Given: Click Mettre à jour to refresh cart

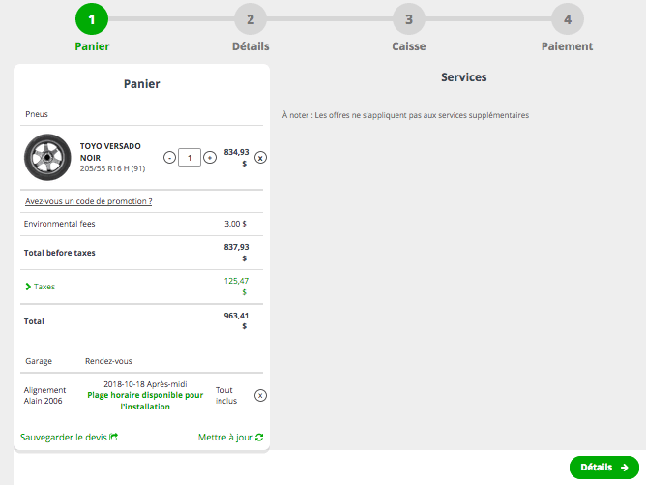Looking at the screenshot, I should coord(225,437).
